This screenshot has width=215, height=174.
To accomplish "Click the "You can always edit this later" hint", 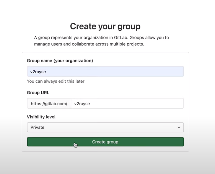I will point(56,81).
